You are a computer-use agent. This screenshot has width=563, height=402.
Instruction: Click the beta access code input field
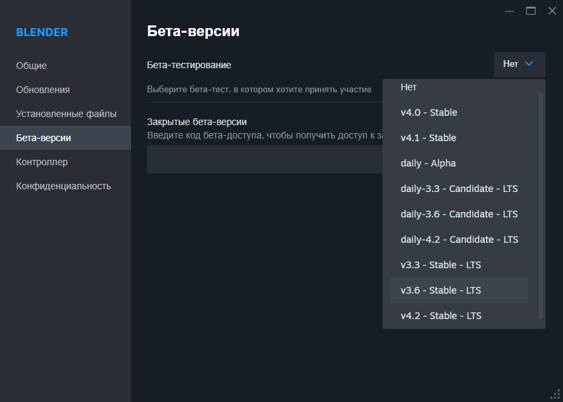click(x=264, y=159)
